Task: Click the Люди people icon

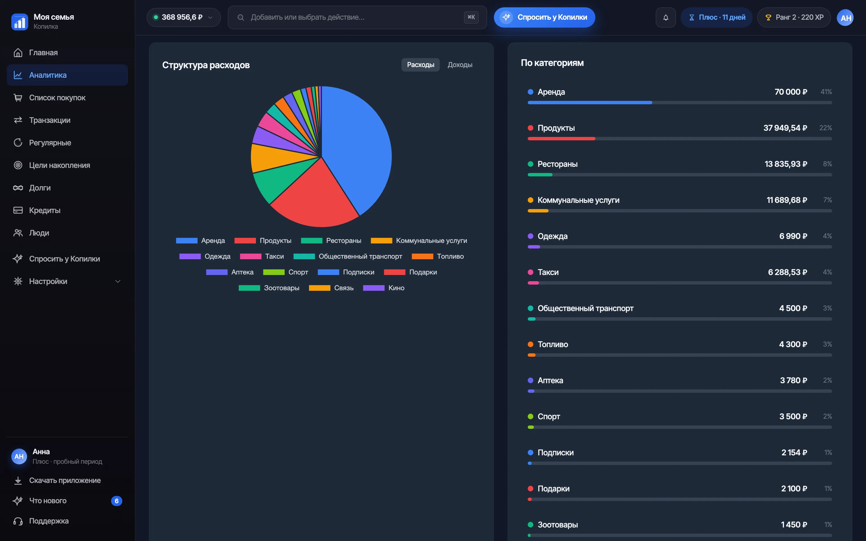Action: tap(18, 233)
